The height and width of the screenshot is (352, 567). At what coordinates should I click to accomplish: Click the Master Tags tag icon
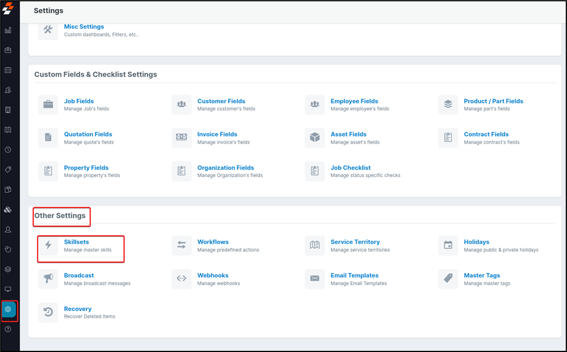tap(448, 279)
